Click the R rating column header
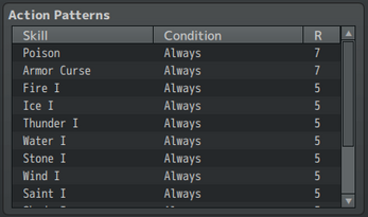The width and height of the screenshot is (368, 217). click(x=321, y=35)
